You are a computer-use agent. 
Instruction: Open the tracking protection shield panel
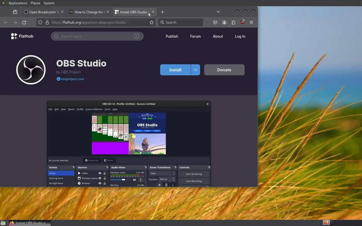(40, 22)
